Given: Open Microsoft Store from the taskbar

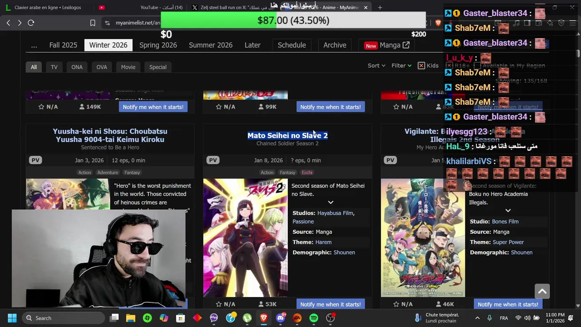Looking at the screenshot, I should [181, 318].
